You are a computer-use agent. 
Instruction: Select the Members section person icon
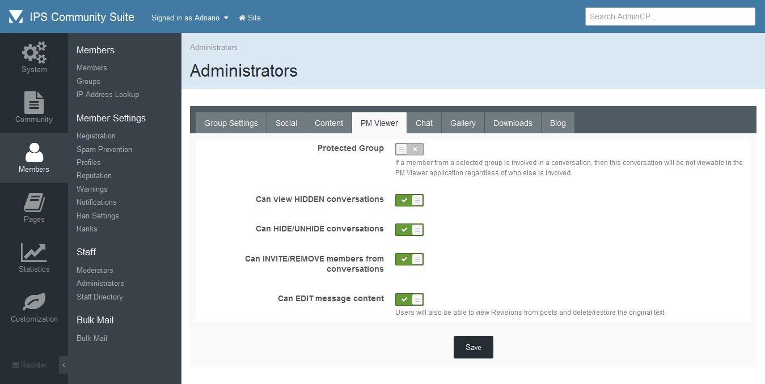(x=34, y=152)
